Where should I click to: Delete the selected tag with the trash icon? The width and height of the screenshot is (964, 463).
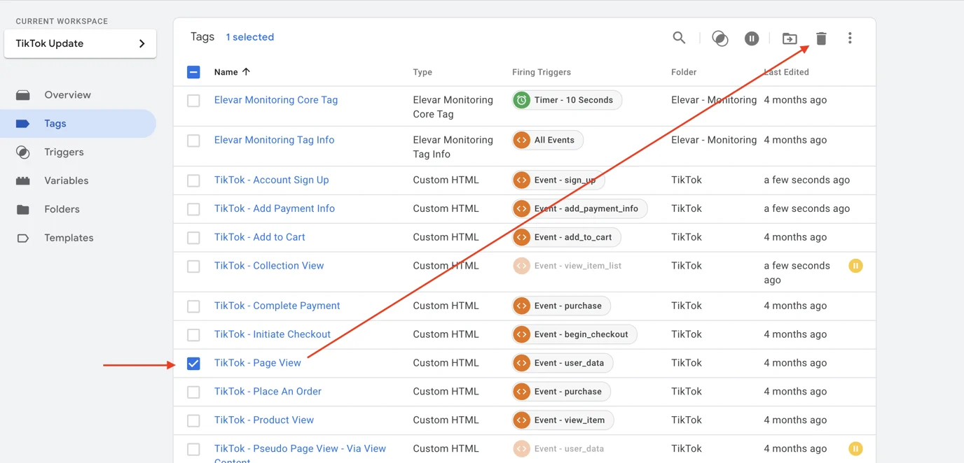(x=821, y=38)
